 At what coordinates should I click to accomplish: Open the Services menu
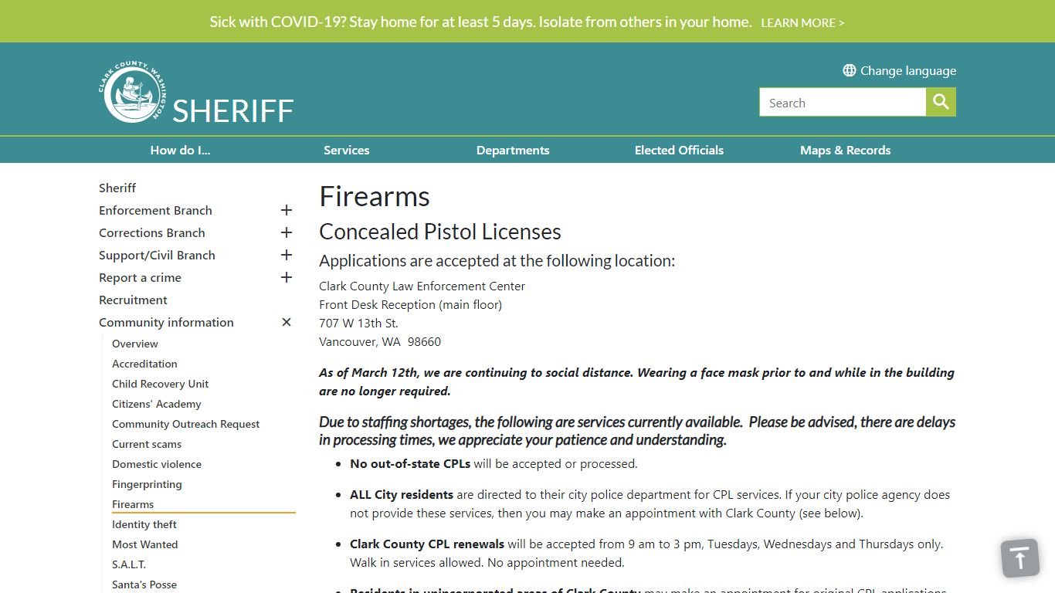(x=347, y=151)
